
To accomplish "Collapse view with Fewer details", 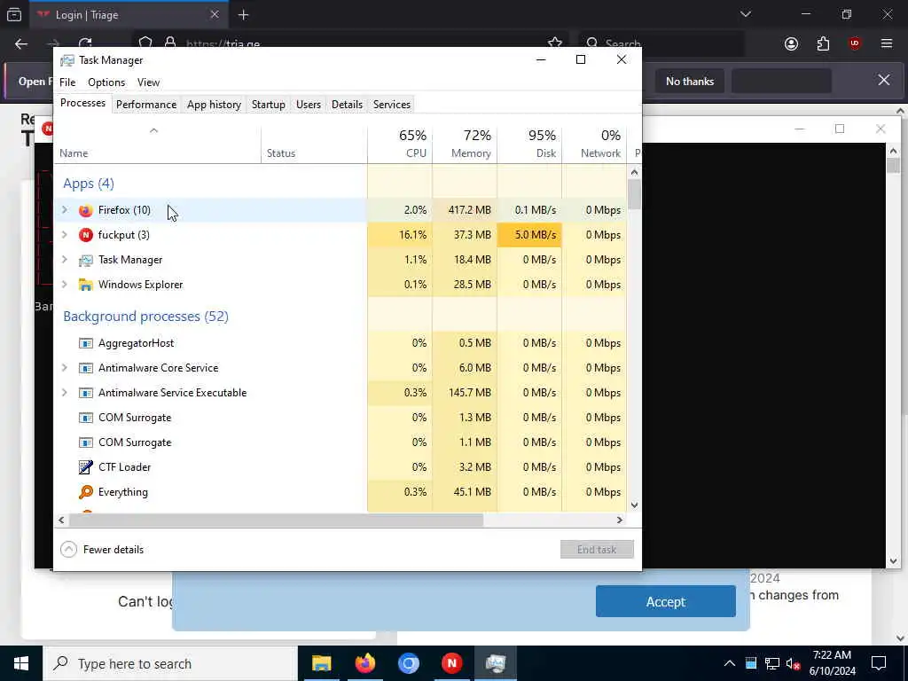I will [102, 550].
